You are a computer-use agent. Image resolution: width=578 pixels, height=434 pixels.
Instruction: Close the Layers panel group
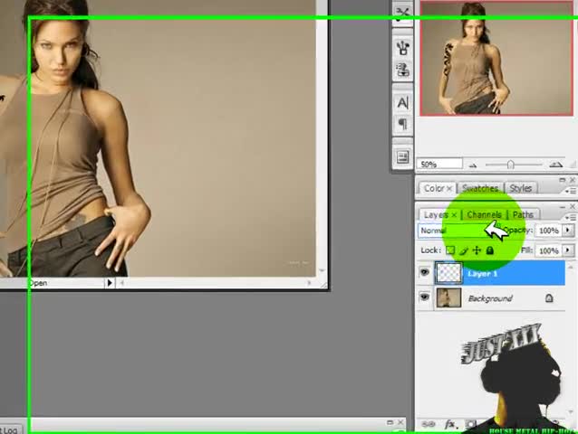point(573,206)
